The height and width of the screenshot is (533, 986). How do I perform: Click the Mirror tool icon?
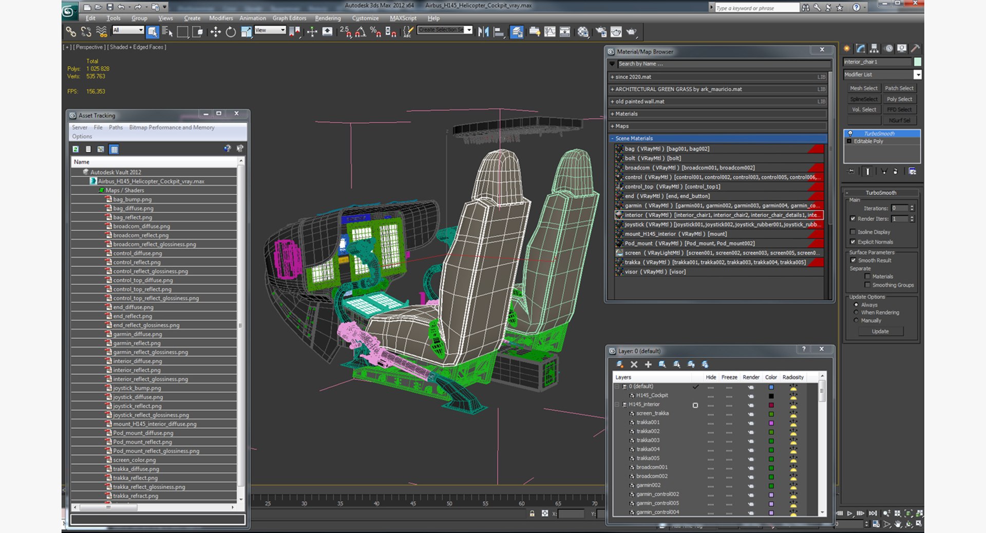click(483, 32)
